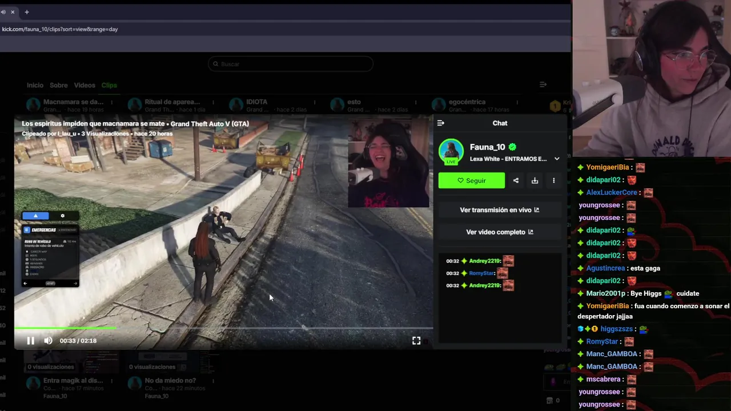Click Ver transmisión en vivo link
This screenshot has height=411, width=731.
tap(500, 210)
